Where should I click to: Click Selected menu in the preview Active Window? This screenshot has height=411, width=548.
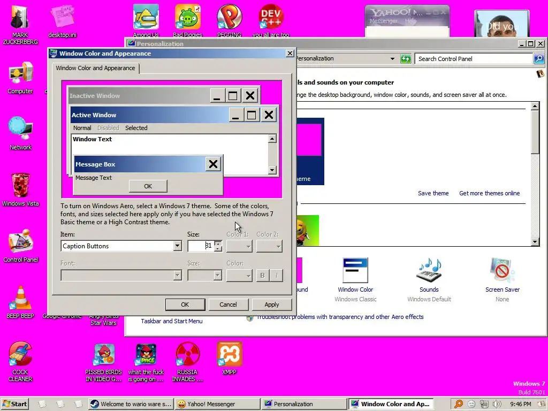click(136, 128)
